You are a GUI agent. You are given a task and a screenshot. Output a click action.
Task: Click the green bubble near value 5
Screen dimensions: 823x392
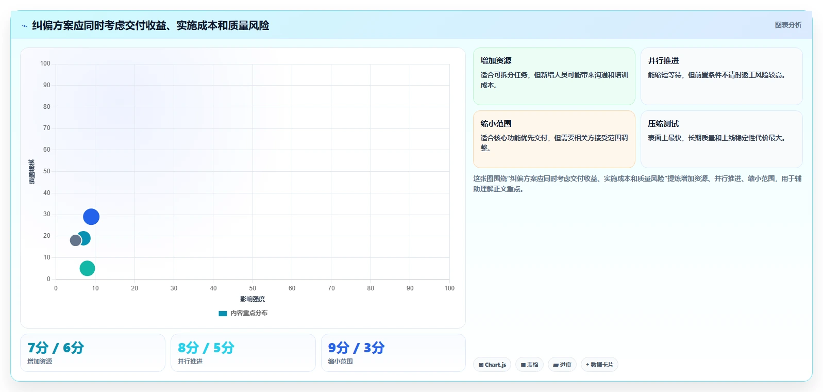[87, 268]
